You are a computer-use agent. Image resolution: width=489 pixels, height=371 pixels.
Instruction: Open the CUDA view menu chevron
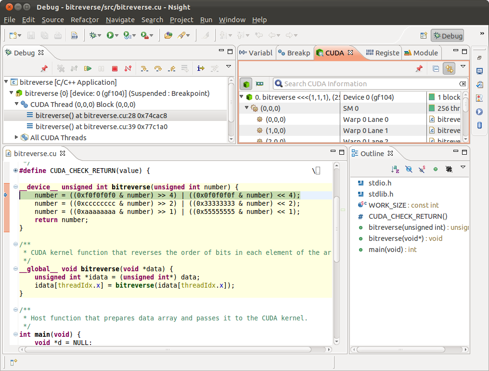click(x=463, y=68)
